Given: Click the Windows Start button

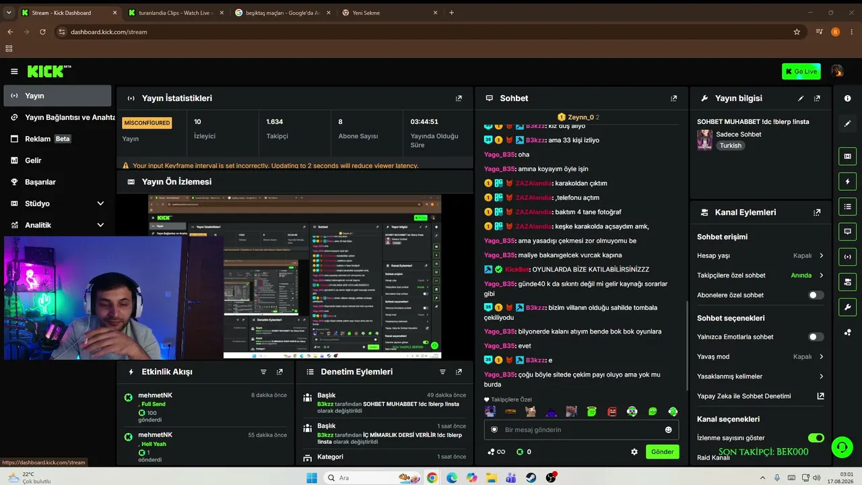Looking at the screenshot, I should coord(312,478).
